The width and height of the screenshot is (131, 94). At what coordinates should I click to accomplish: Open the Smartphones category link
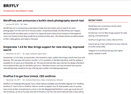click(51, 80)
